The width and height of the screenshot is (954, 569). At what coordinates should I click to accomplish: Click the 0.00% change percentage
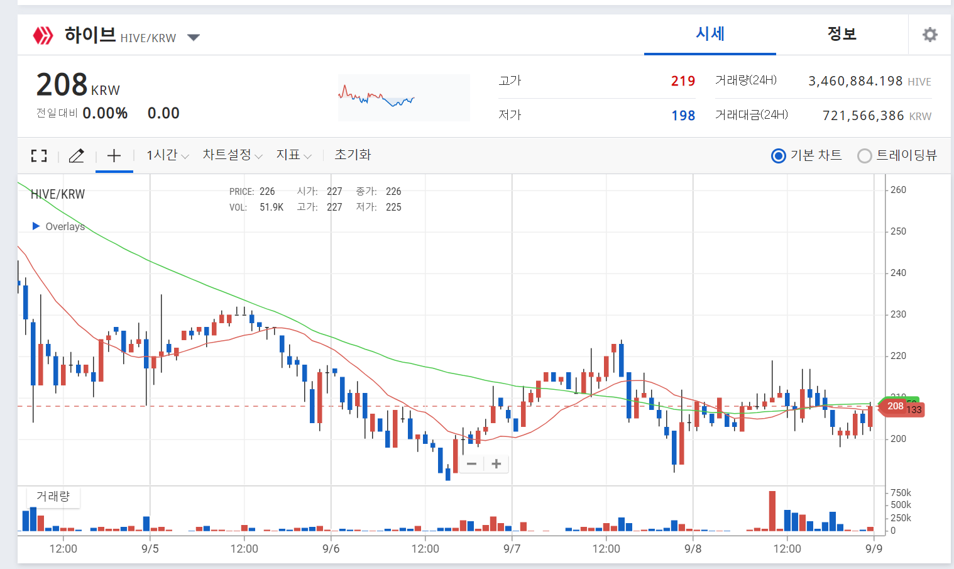[x=105, y=113]
